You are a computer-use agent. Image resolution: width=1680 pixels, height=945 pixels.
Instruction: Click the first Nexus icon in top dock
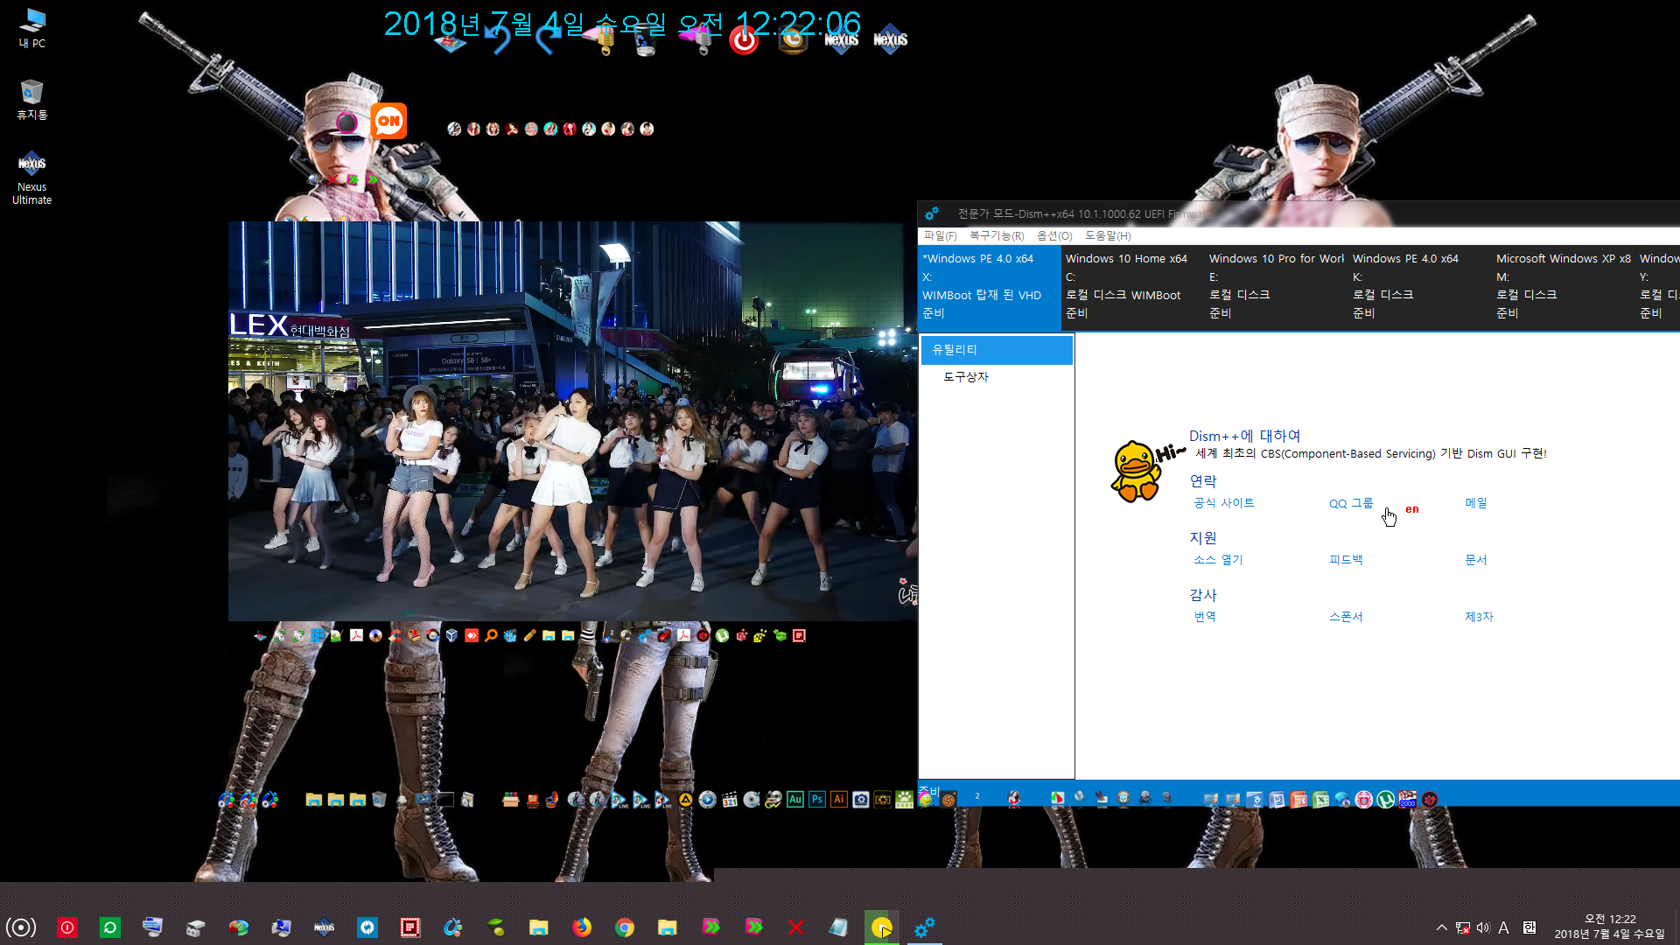tap(841, 39)
